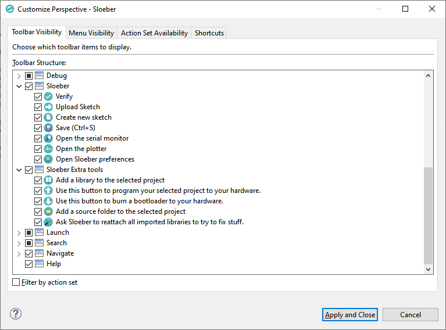The width and height of the screenshot is (446, 330).
Task: Close the Customize Perspective dialog
Action: (432, 9)
